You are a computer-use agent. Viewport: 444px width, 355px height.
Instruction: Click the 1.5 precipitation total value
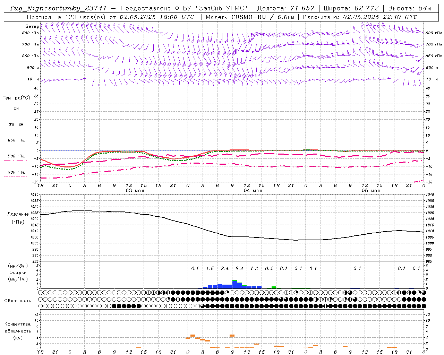210,268
